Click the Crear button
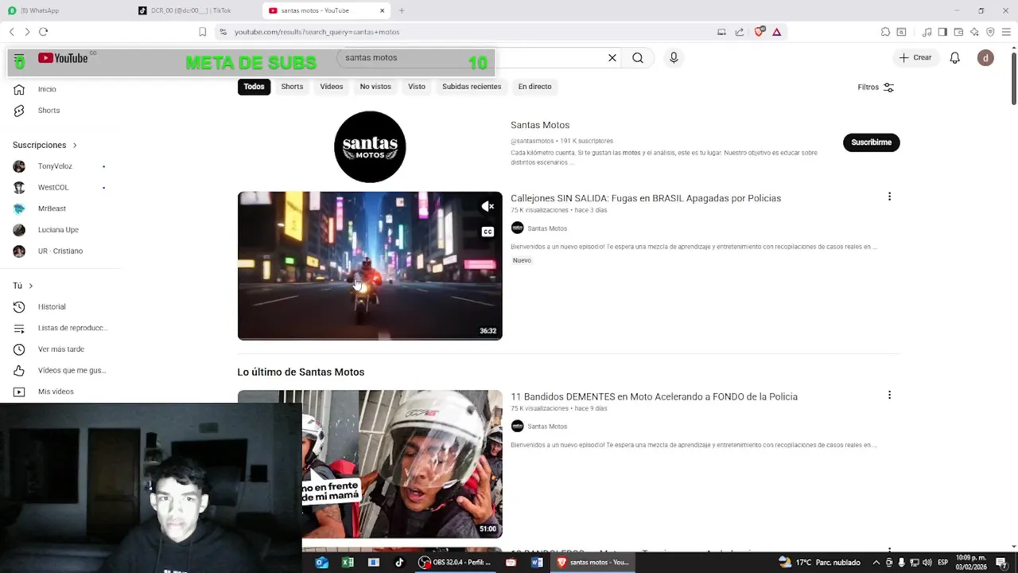Image resolution: width=1018 pixels, height=573 pixels. click(x=915, y=58)
